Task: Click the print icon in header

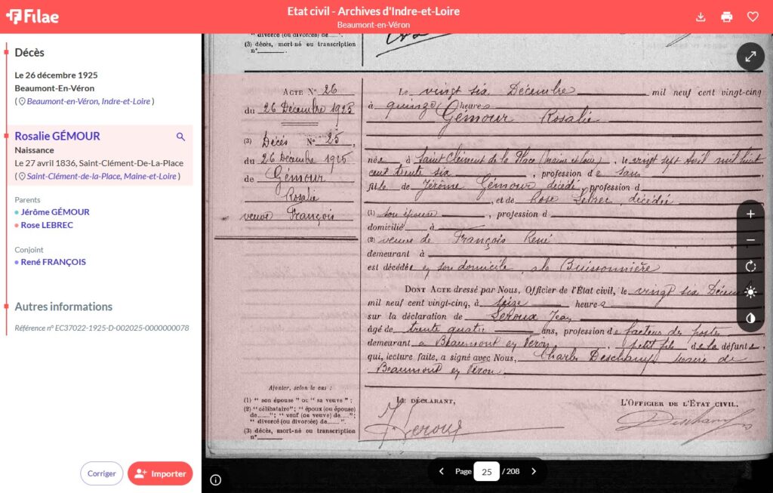Action: coord(726,17)
